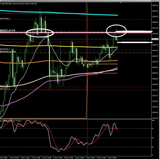Click the 1642.15 price scale label
This screenshot has width=160, height=159.
(x=155, y=90)
